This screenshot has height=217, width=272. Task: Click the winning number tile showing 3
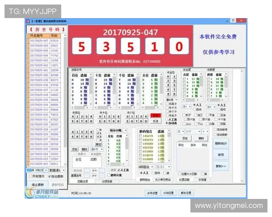tap(106, 46)
